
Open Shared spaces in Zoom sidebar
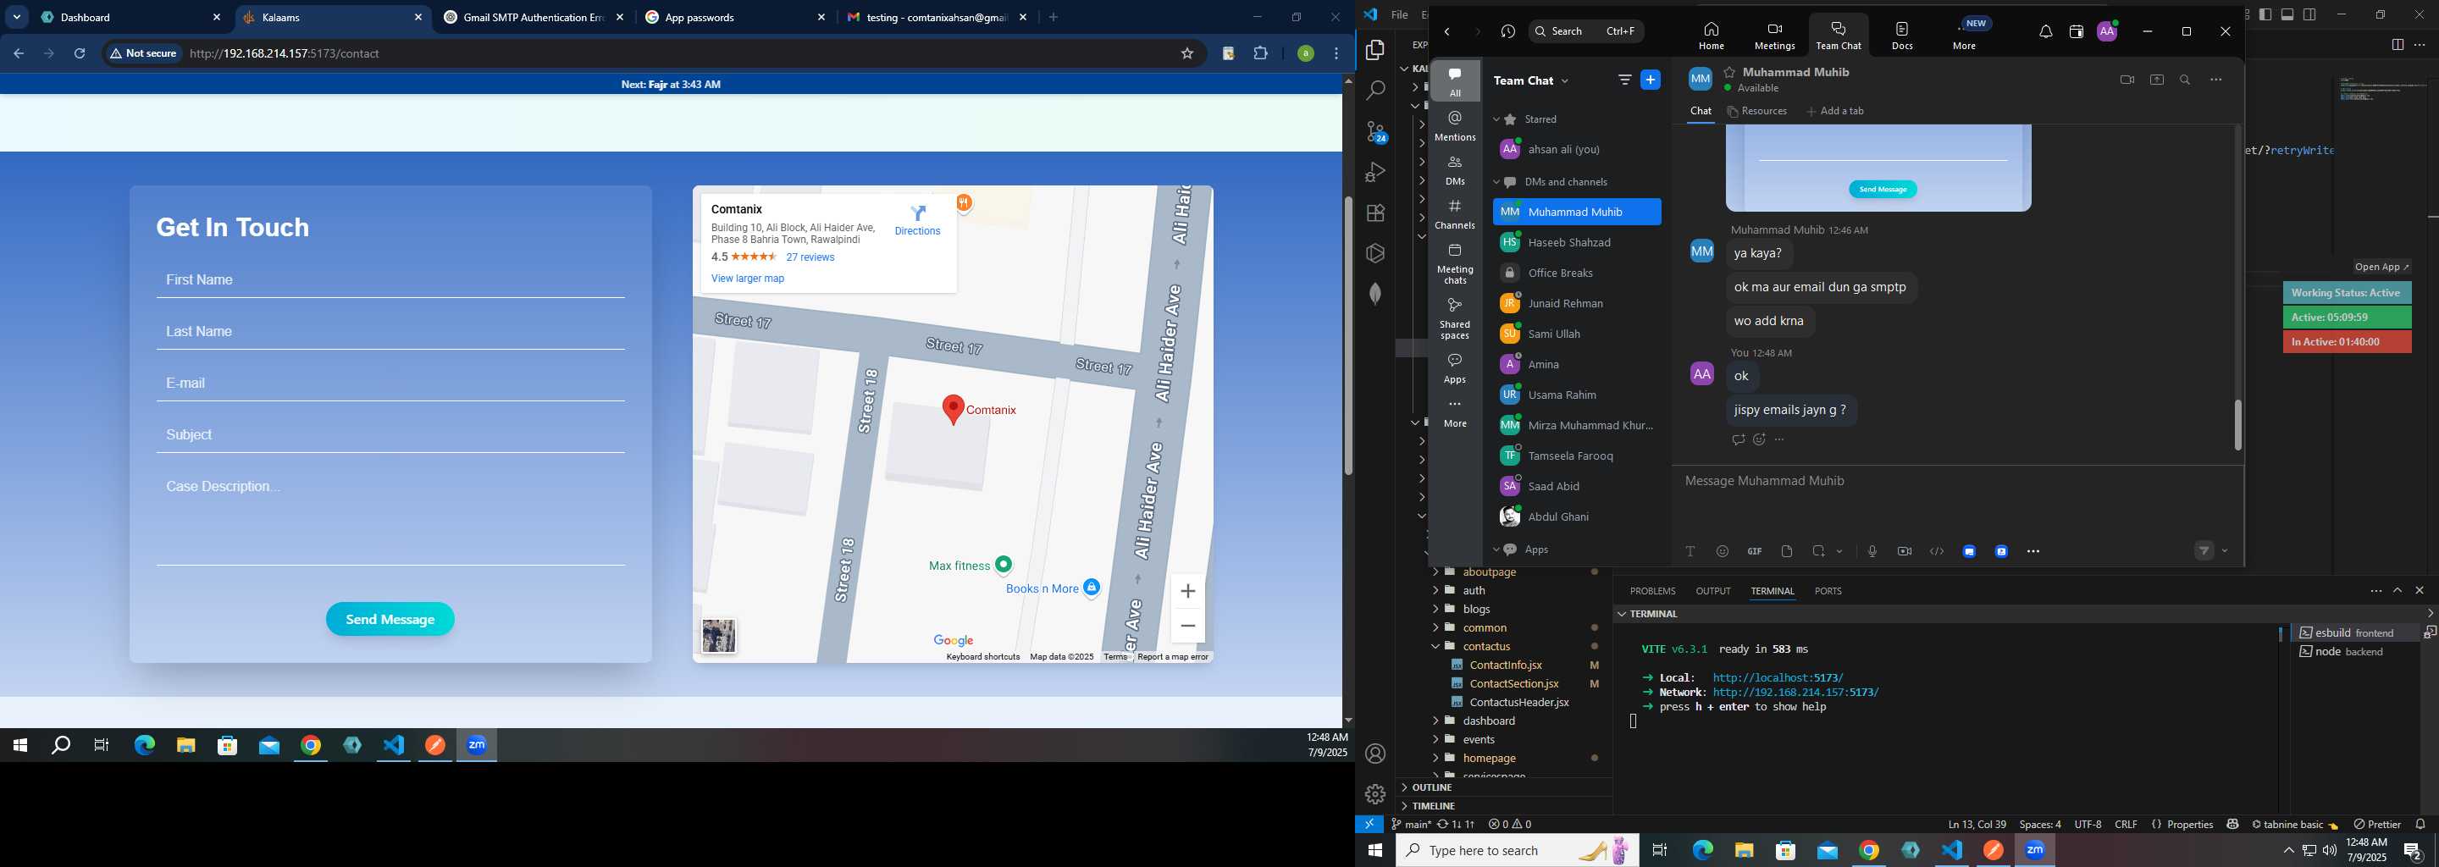[1455, 318]
